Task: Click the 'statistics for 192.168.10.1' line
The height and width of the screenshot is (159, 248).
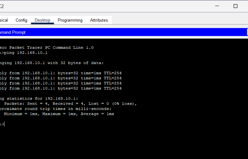Action: 39,99
